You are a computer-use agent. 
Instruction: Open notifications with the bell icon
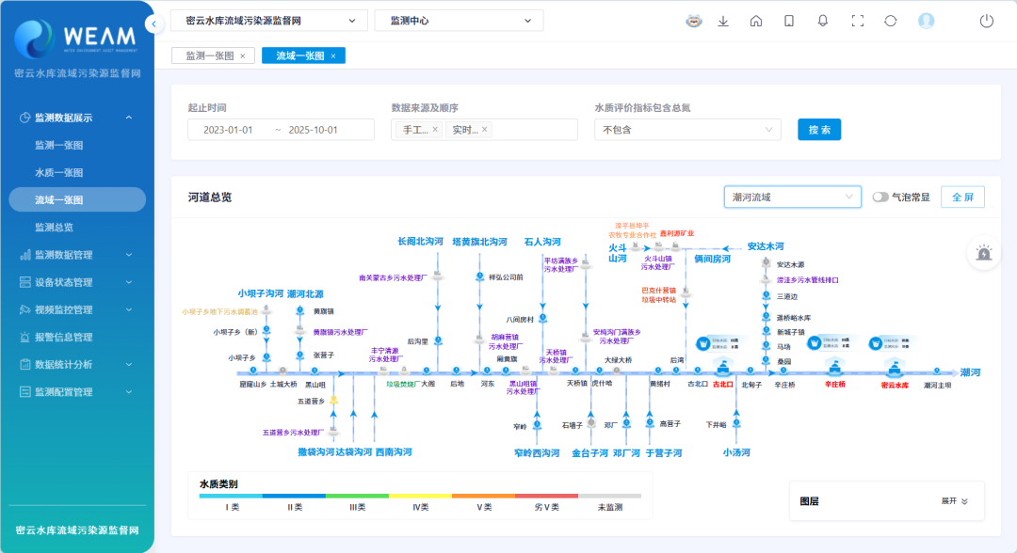(x=823, y=21)
